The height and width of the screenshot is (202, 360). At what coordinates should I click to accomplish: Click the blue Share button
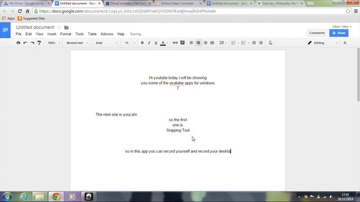(x=339, y=33)
